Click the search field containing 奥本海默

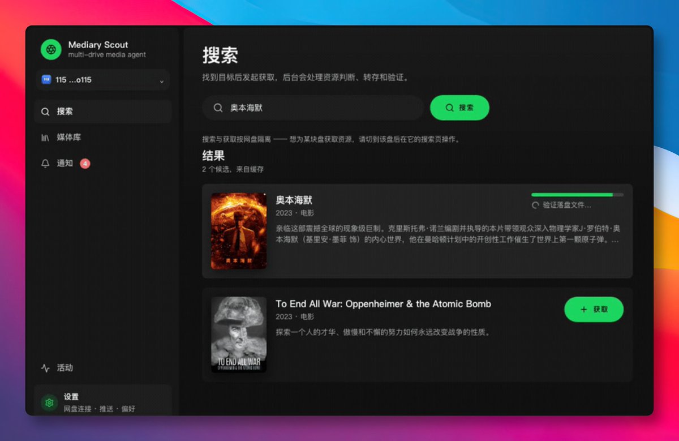click(x=313, y=108)
